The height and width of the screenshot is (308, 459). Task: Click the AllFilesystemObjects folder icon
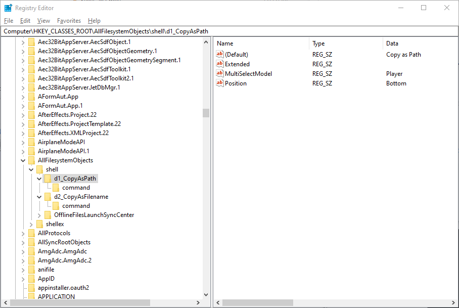click(32, 160)
